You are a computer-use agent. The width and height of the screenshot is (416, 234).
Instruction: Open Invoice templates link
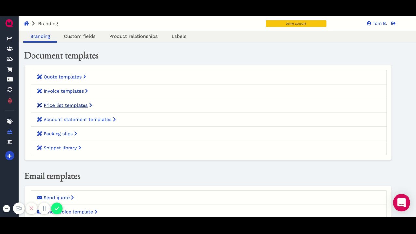point(63,91)
